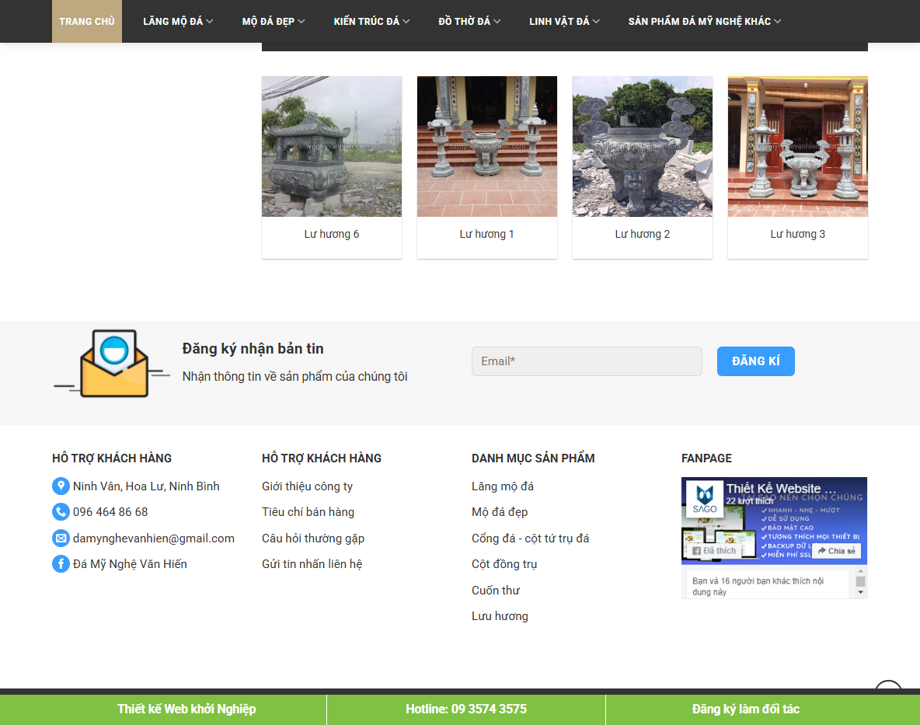The image size is (920, 725).
Task: Open the Facebook icon for Đá Mỹ Nghệ Văn Hiến
Action: point(61,563)
